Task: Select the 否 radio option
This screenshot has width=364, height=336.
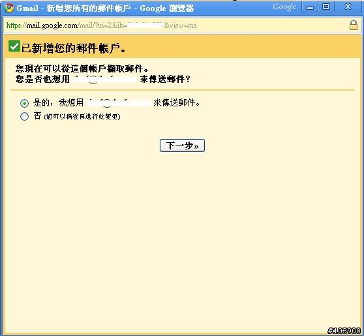Action: pos(24,116)
